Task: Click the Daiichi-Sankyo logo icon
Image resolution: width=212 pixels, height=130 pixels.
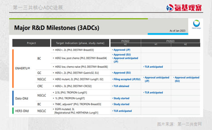Action: 196,24
